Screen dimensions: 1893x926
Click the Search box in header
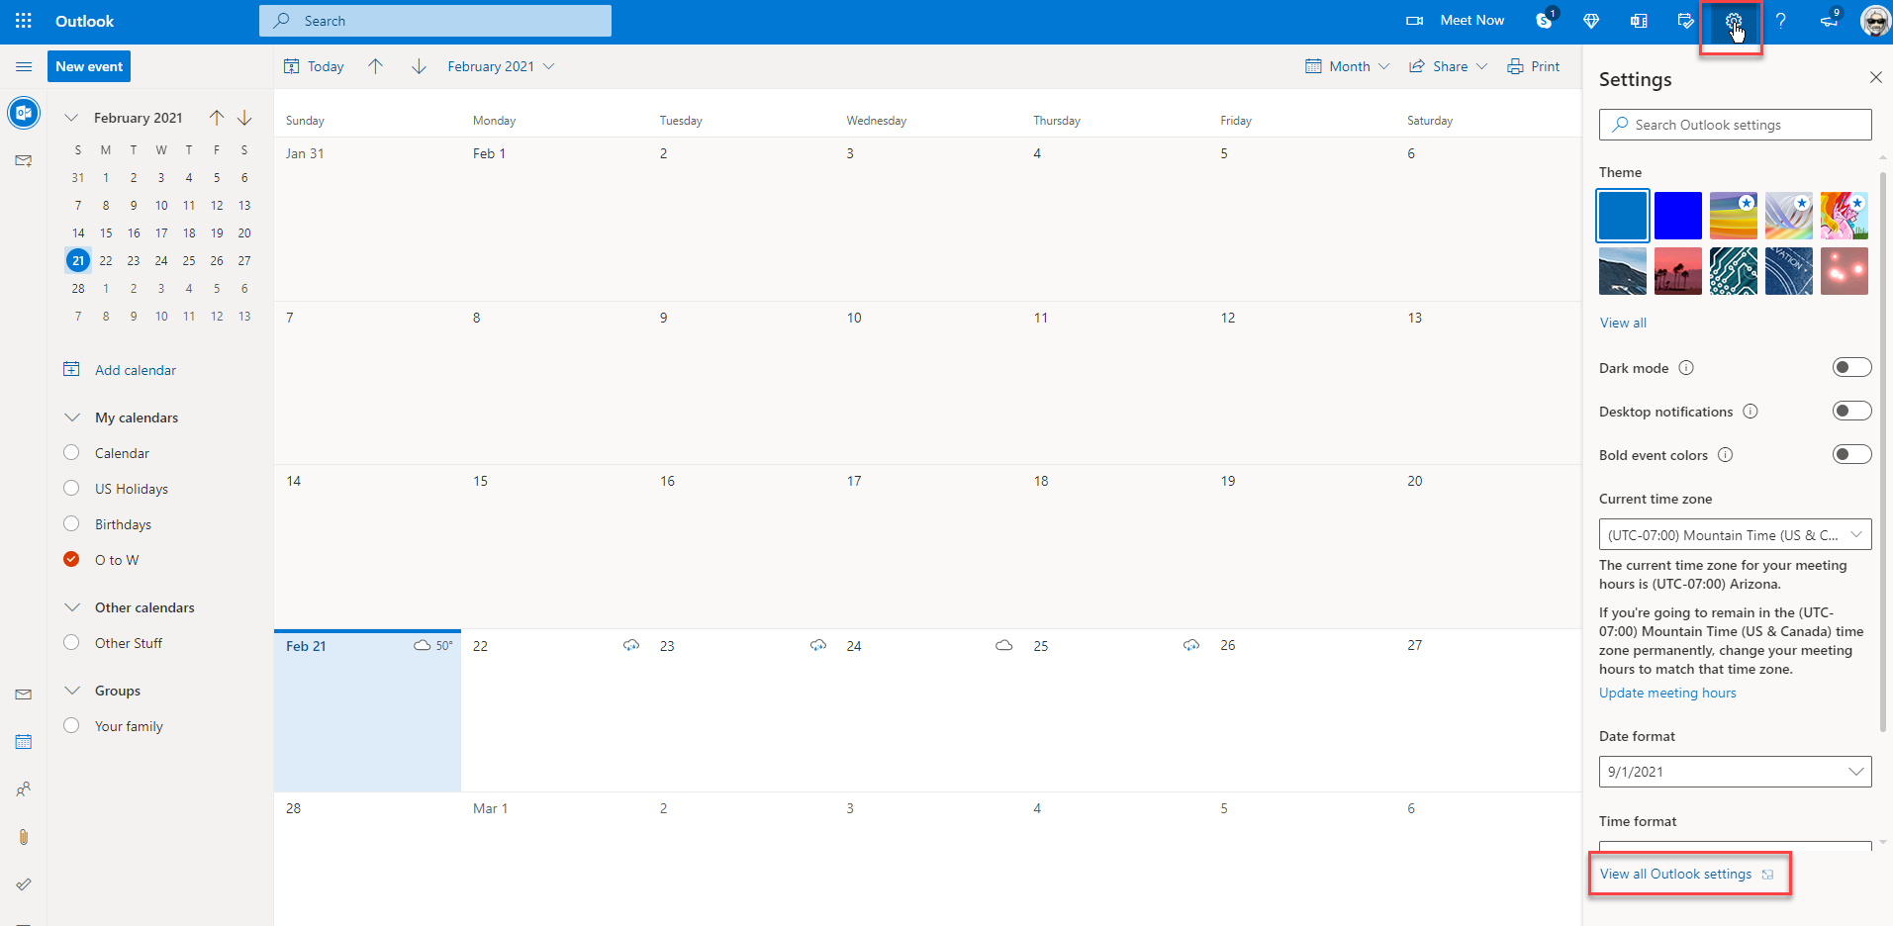coord(435,21)
